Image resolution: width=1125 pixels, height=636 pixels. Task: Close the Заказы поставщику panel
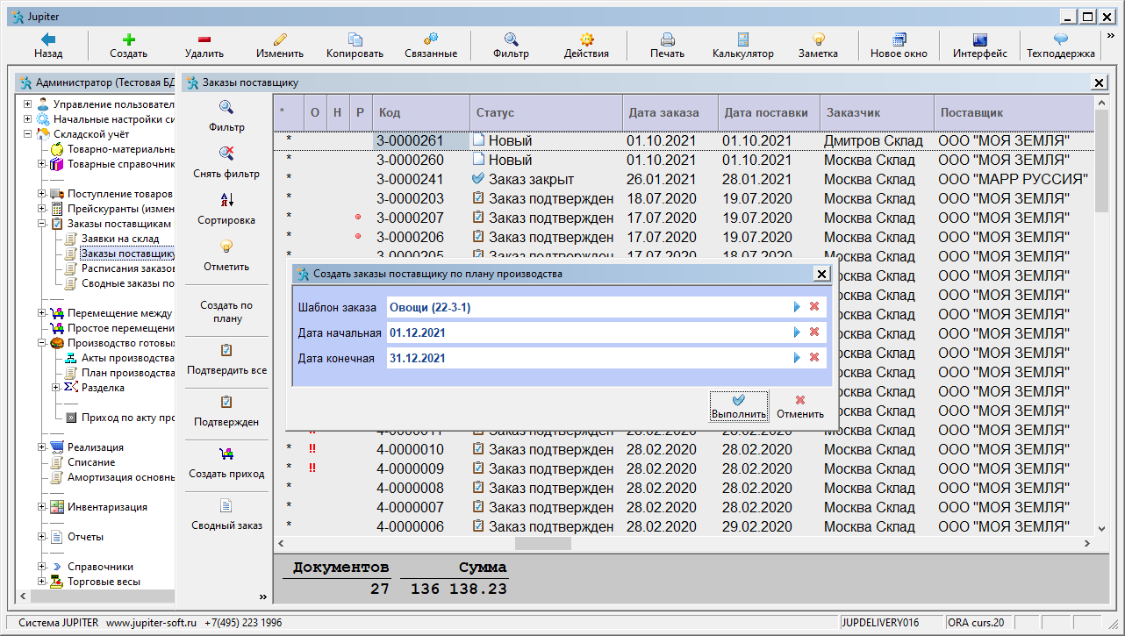[1099, 82]
